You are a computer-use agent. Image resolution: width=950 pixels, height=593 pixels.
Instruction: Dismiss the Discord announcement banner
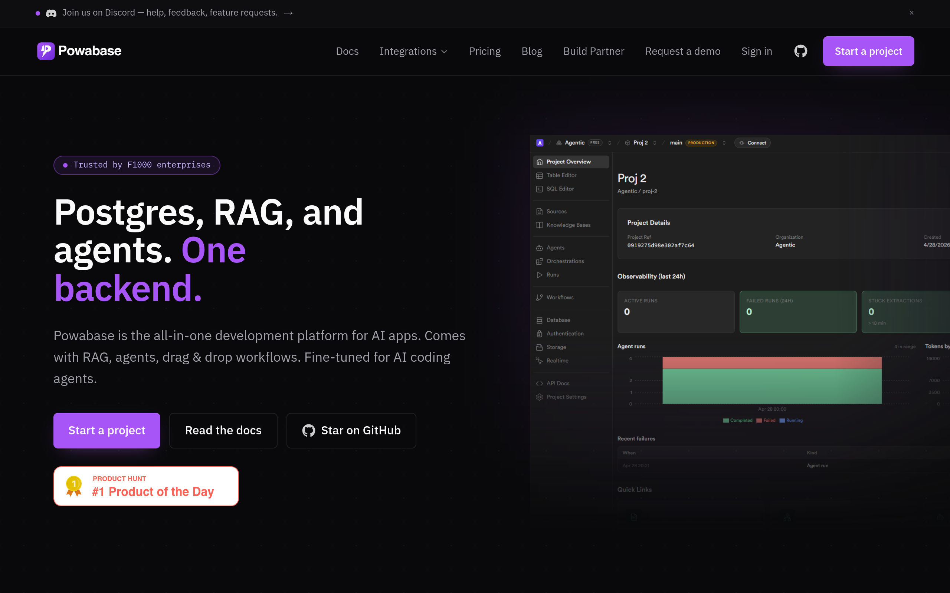(x=911, y=13)
